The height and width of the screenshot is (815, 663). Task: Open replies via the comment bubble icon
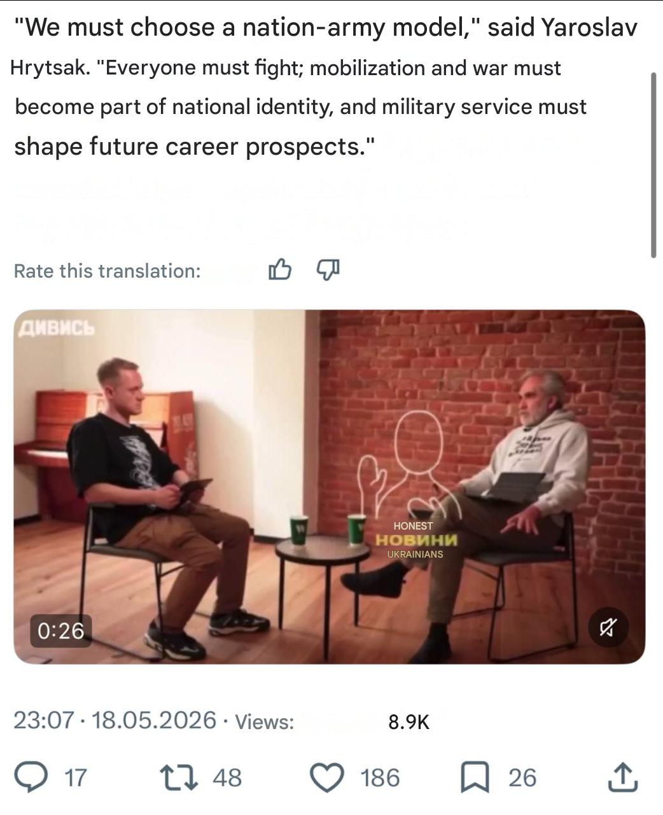click(x=31, y=777)
